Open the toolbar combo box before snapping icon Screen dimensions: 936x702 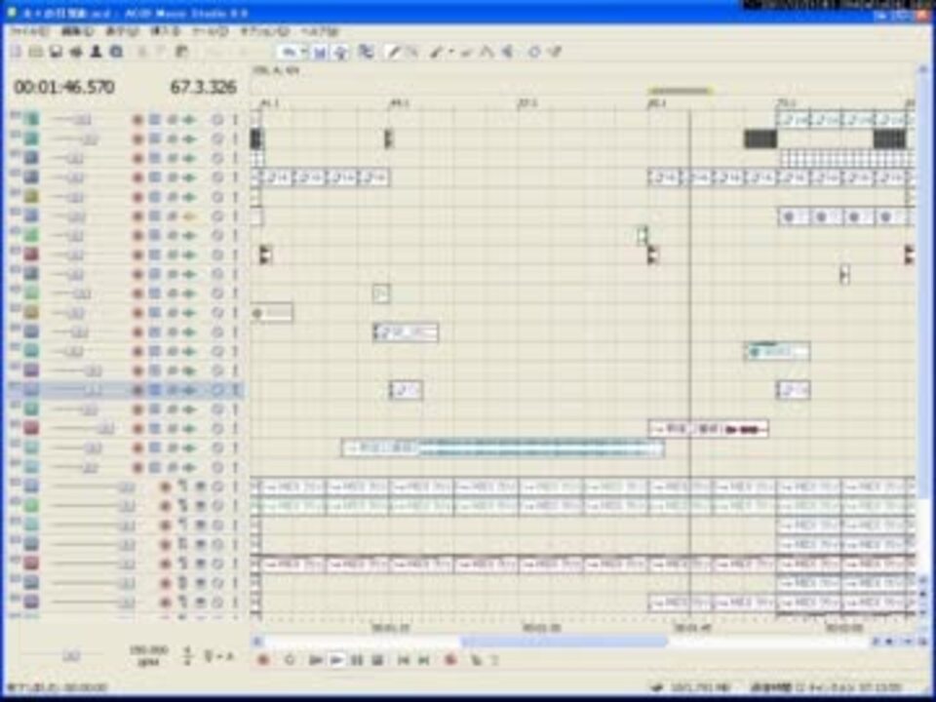(x=292, y=52)
